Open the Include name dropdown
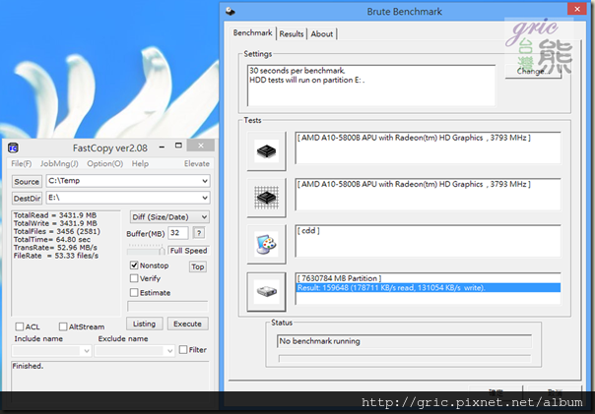The height and width of the screenshot is (414, 595). (x=87, y=351)
